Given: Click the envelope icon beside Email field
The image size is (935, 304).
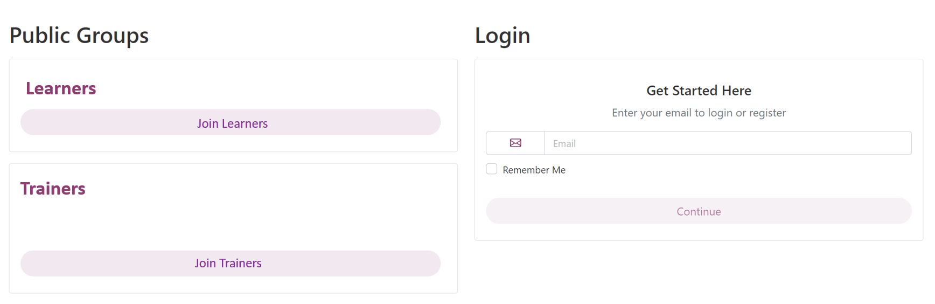Looking at the screenshot, I should coord(515,143).
